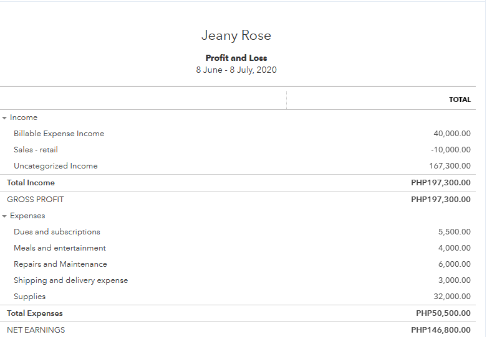
Task: Open the Repairs and Maintenance account
Action: [x=60, y=264]
